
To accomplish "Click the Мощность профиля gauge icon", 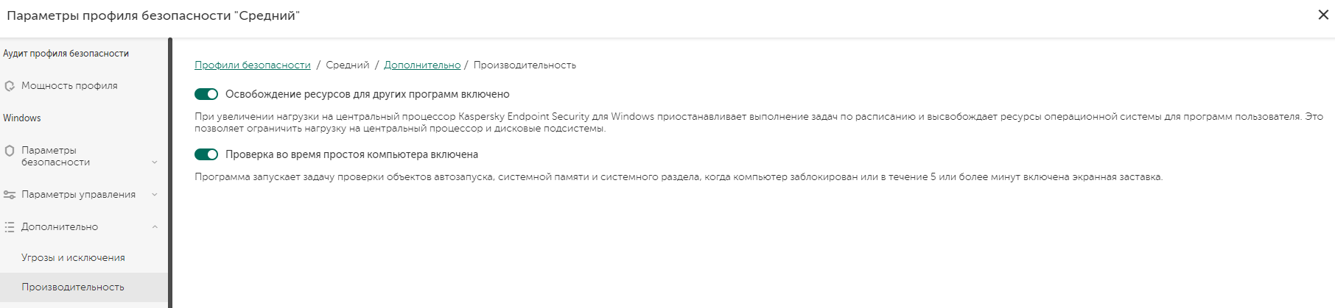I will point(10,86).
